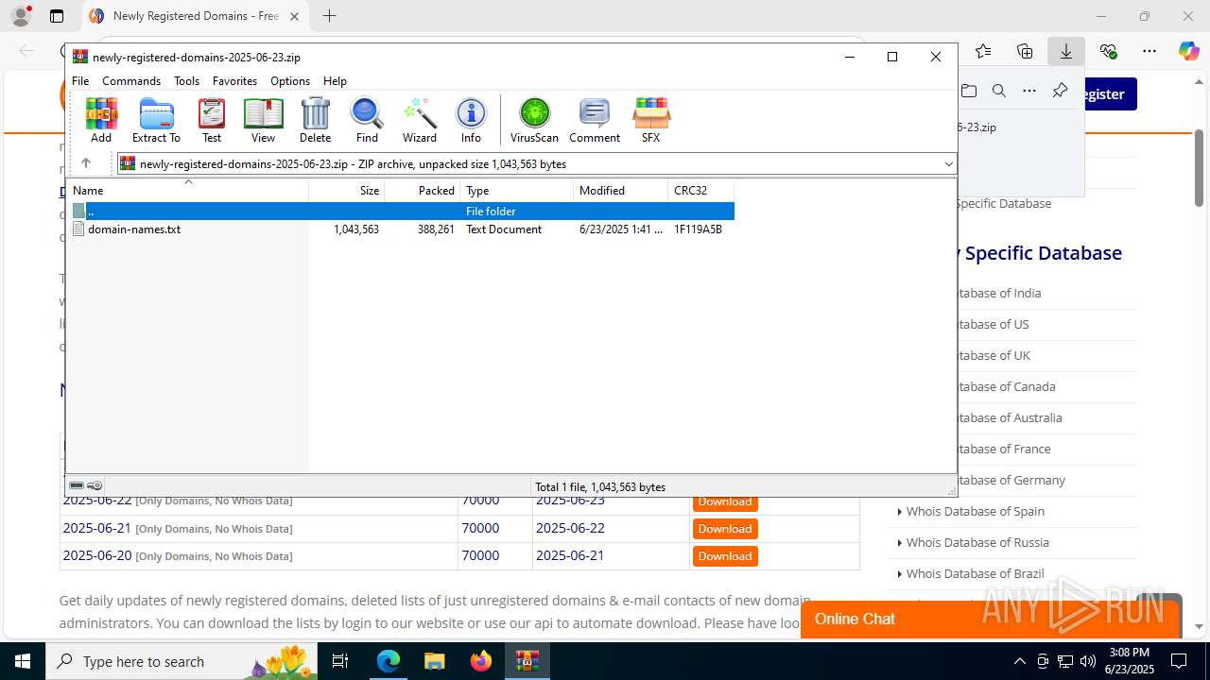Click the Comment toolbar icon
Screen dimensions: 1210x680
pos(595,120)
